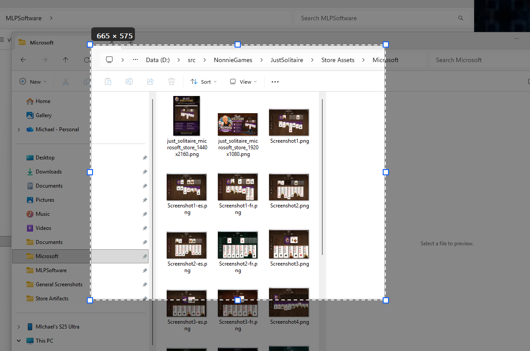Click the pin icon beside General Screenshots

[145, 284]
